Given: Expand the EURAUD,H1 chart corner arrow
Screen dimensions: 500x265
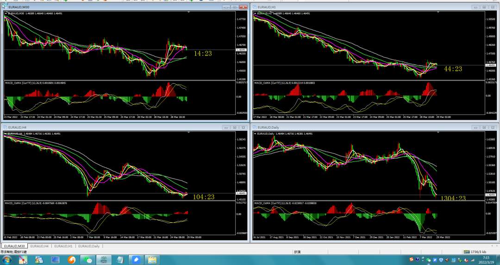Looking at the screenshot, I should click(x=255, y=13).
